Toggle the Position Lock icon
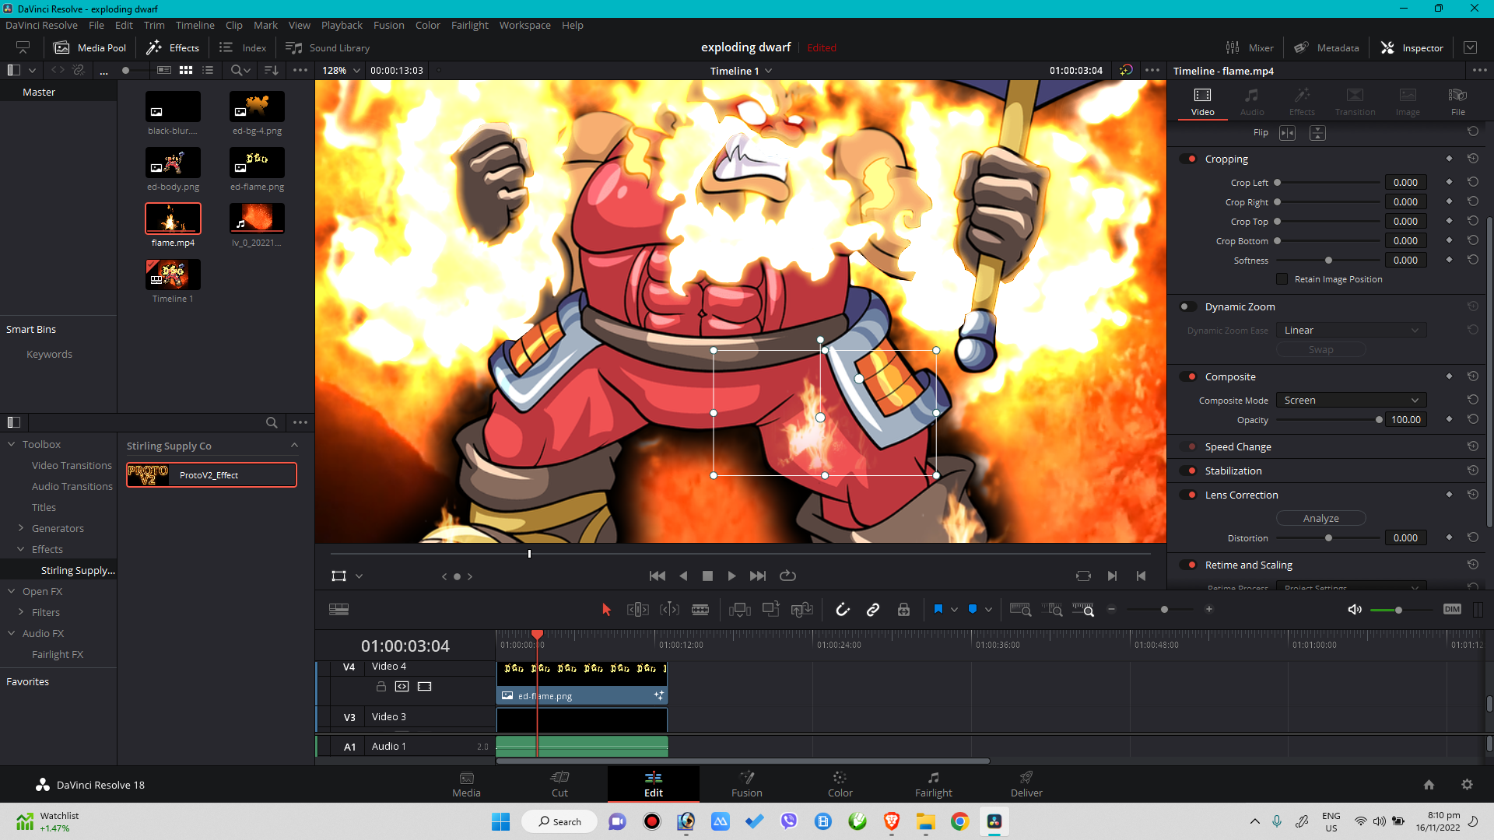1494x840 pixels. pyautogui.click(x=903, y=610)
